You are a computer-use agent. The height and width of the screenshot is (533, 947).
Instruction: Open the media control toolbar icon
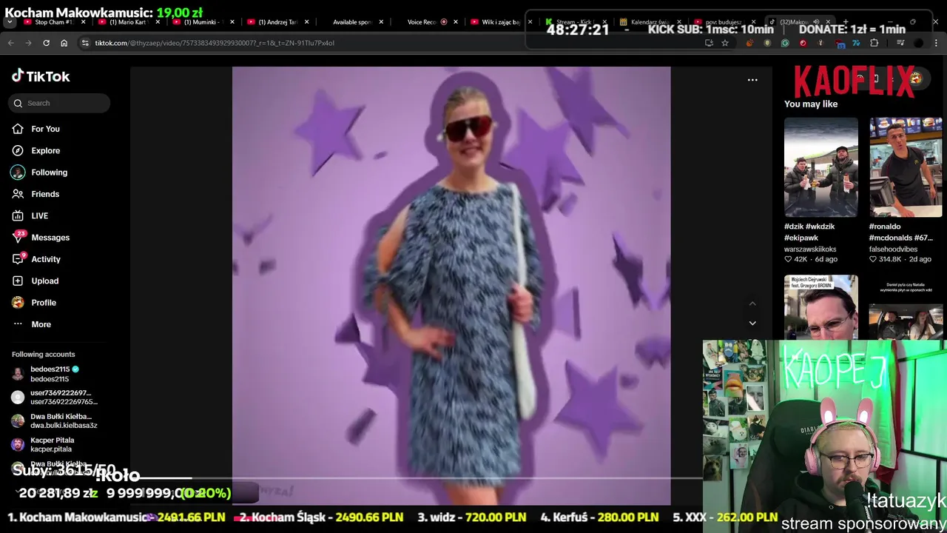click(x=900, y=43)
